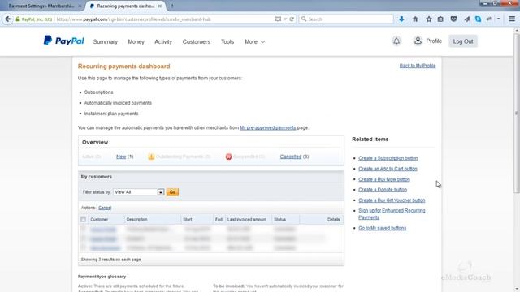Open the Tools menu item
This screenshot has width=520, height=292.
(227, 41)
